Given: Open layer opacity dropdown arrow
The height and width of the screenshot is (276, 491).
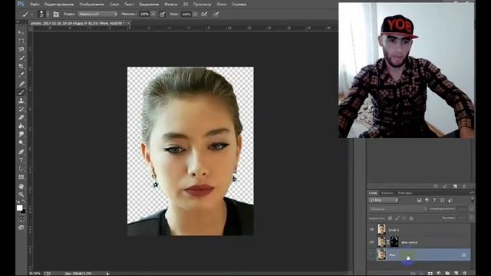Looking at the screenshot, I should [471, 209].
